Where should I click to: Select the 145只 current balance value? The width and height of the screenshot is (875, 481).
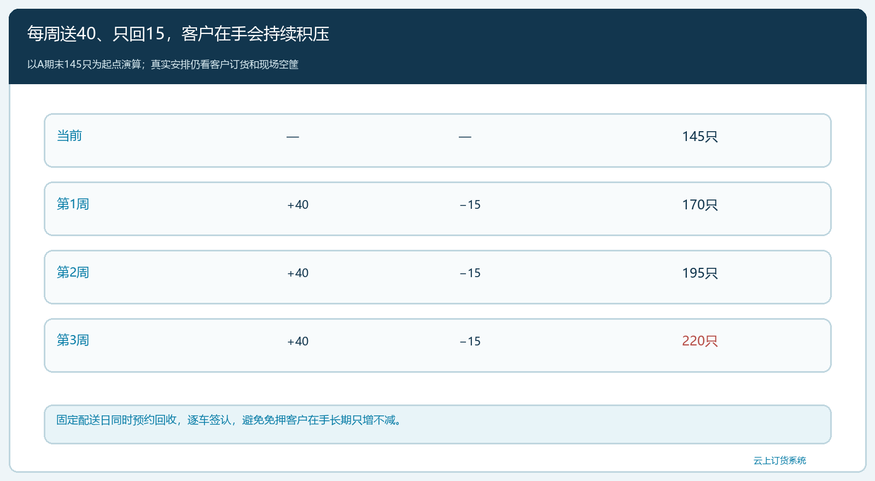pyautogui.click(x=699, y=137)
